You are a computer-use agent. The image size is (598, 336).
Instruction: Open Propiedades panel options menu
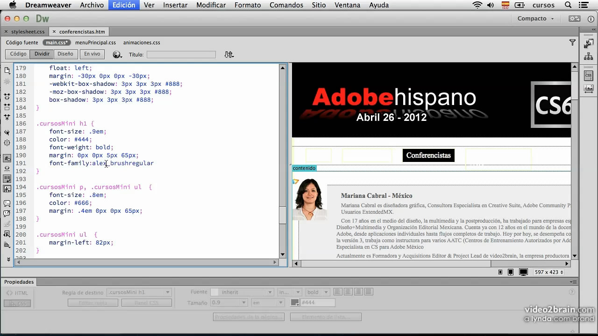pos(573,282)
